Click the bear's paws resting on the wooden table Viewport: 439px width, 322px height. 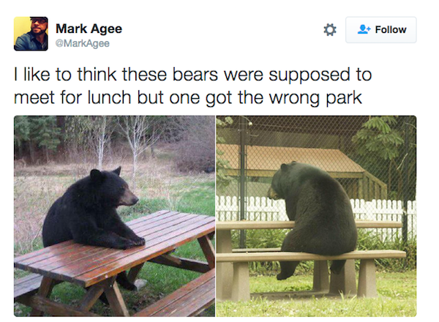pos(132,243)
